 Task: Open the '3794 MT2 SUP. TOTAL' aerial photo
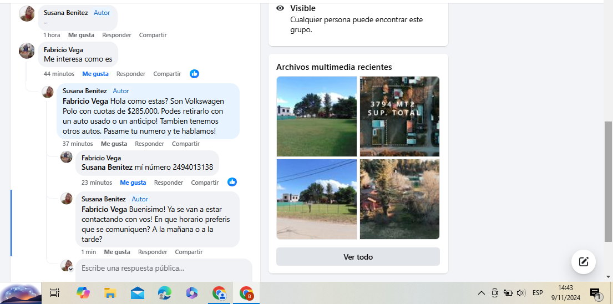click(x=399, y=116)
